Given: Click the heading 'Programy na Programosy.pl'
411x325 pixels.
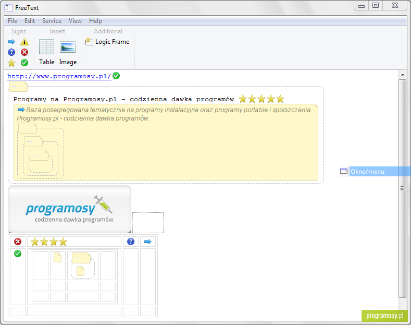Looking at the screenshot, I should [x=65, y=99].
